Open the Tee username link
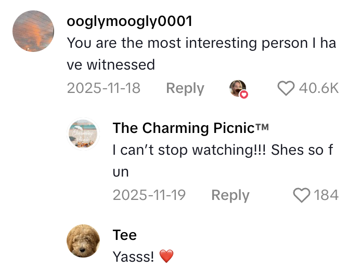This screenshot has height=269, width=361. (125, 235)
